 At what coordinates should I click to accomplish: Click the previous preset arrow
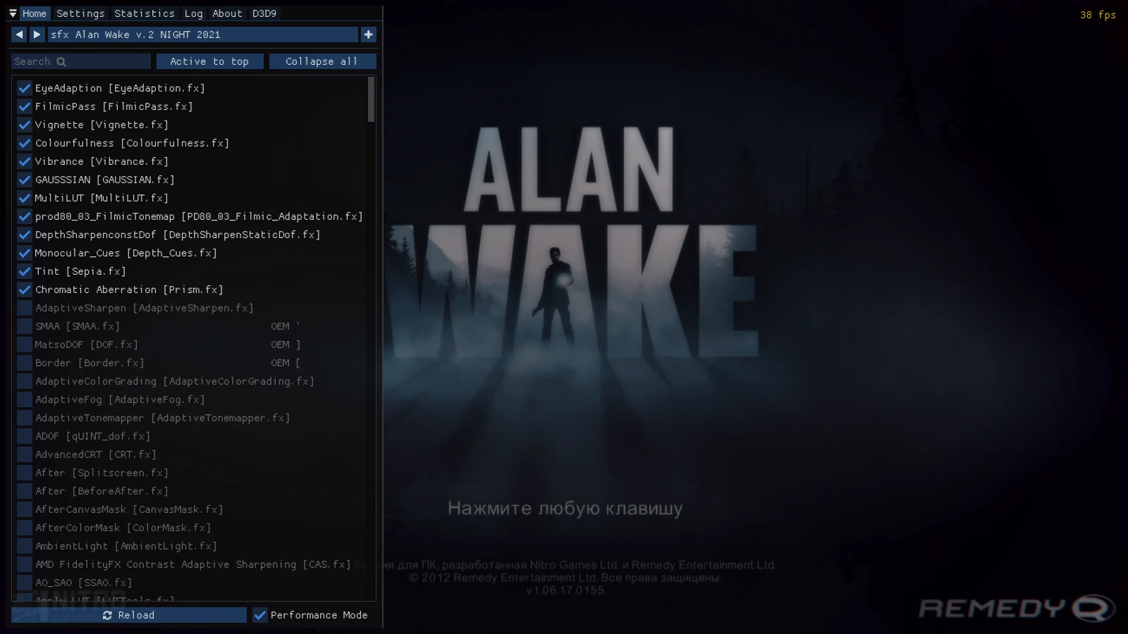pos(19,34)
